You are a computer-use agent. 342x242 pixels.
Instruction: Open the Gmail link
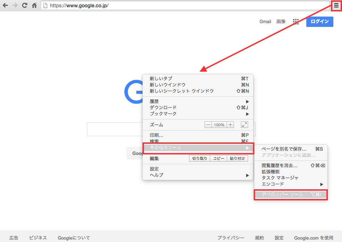coord(265,21)
